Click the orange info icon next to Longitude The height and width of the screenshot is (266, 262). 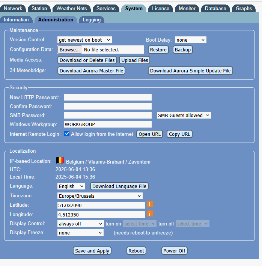point(150,214)
